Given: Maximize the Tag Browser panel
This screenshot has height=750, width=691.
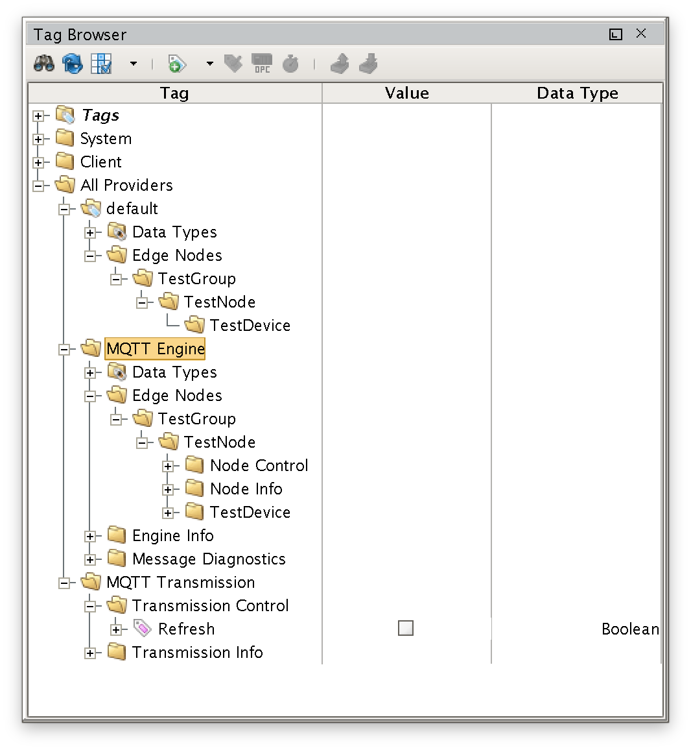Looking at the screenshot, I should (x=616, y=34).
